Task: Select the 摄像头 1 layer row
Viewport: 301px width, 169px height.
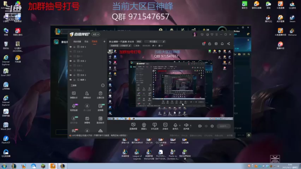Action: click(87, 70)
